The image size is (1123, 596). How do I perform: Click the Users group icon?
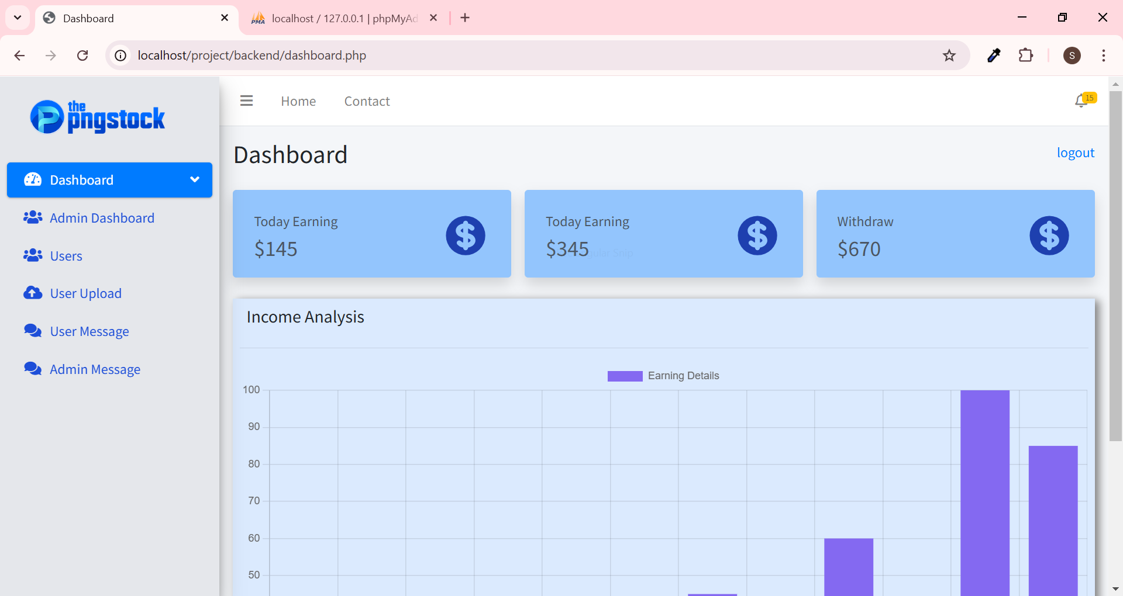(33, 255)
